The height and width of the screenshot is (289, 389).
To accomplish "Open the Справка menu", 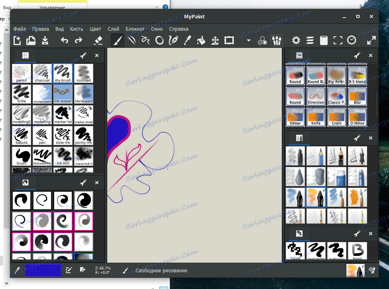I will pos(179,29).
